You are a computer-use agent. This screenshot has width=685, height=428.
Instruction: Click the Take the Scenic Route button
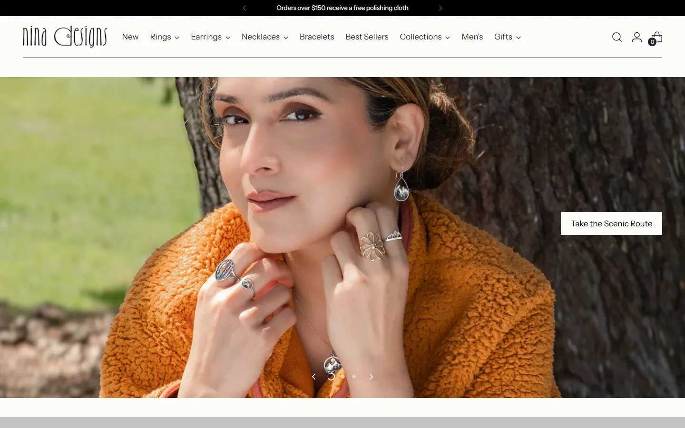coord(611,224)
